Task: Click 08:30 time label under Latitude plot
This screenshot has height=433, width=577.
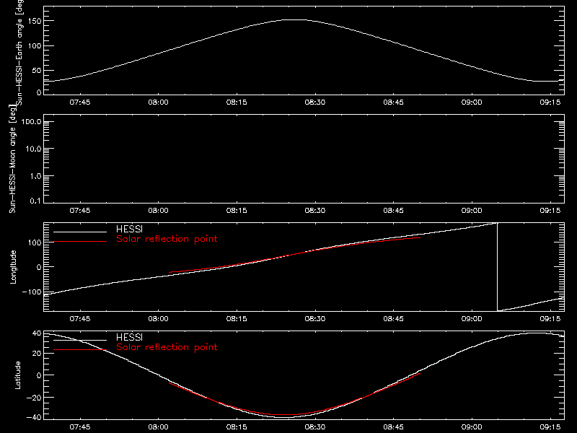Action: [x=315, y=427]
